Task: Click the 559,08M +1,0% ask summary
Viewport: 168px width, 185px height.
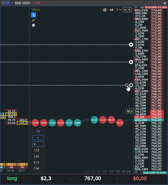Action: [156, 7]
